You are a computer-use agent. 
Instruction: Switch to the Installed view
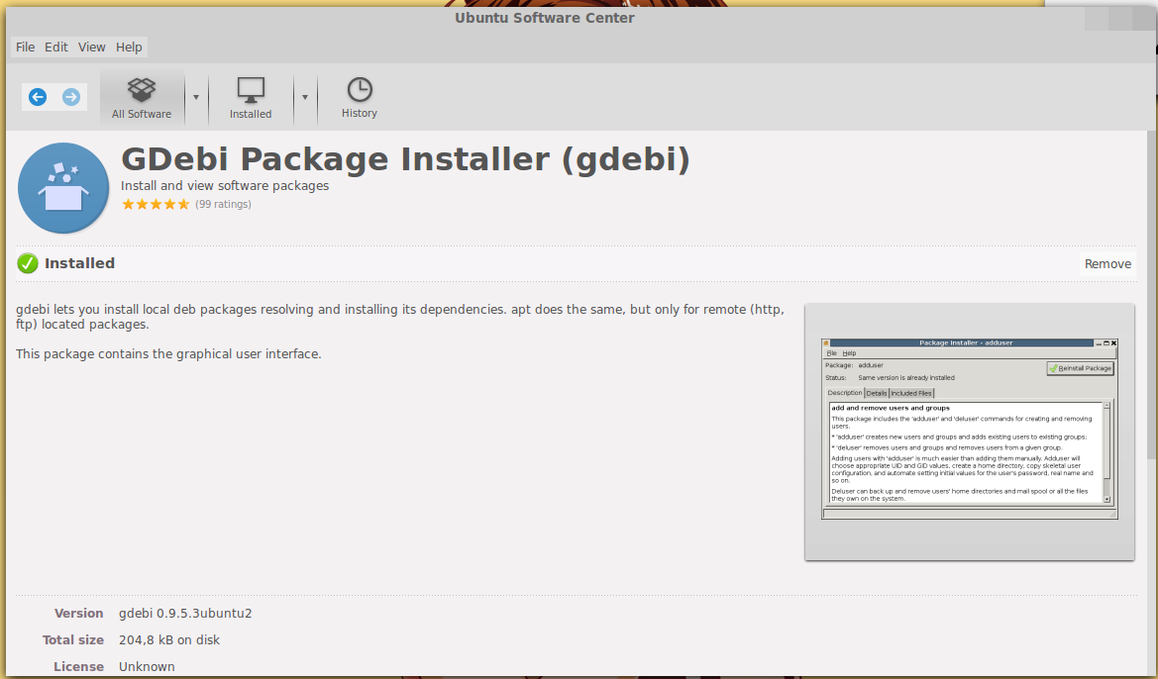[x=250, y=97]
